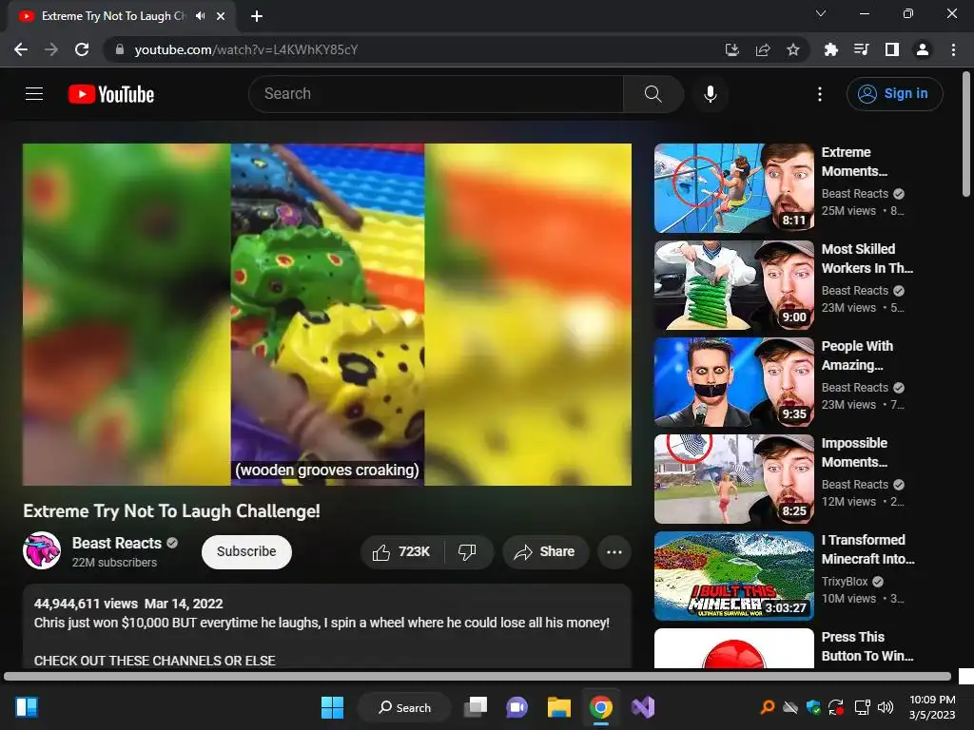The image size is (974, 730).
Task: Open Press This Button To Win title
Action: coord(867,646)
